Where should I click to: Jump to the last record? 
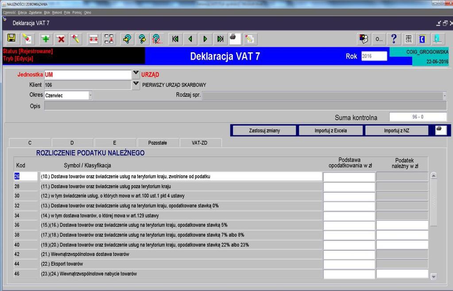[x=220, y=39]
